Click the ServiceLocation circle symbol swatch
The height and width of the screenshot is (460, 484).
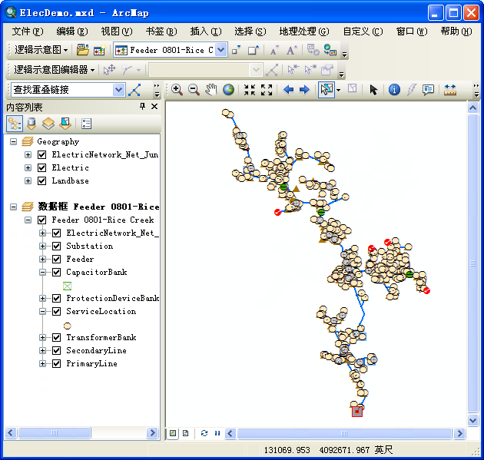67,325
